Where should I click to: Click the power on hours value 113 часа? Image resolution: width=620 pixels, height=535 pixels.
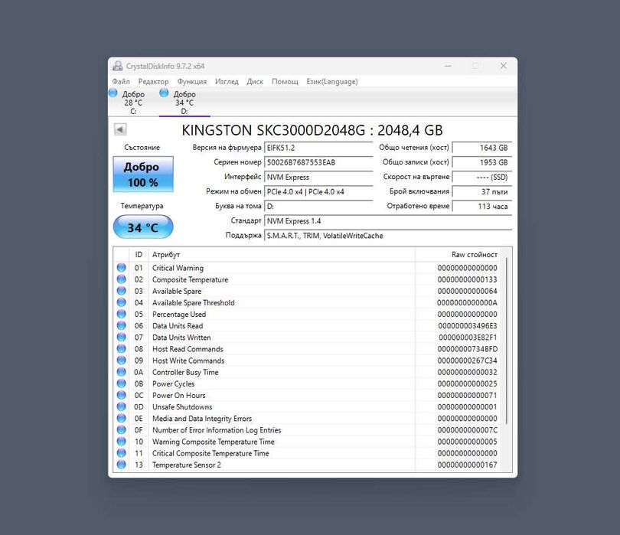coord(482,207)
